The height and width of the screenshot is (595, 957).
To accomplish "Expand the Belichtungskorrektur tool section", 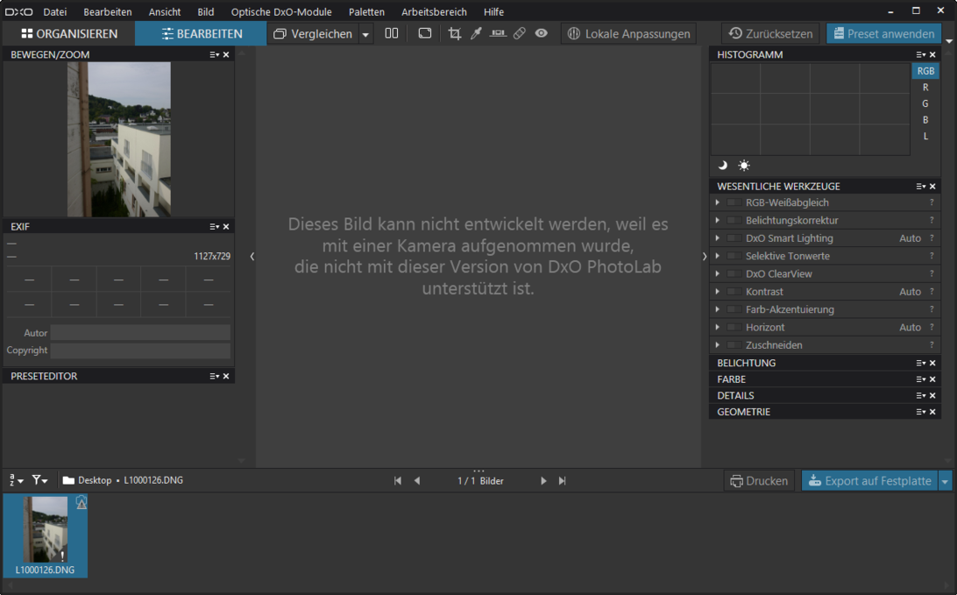I will click(x=718, y=221).
